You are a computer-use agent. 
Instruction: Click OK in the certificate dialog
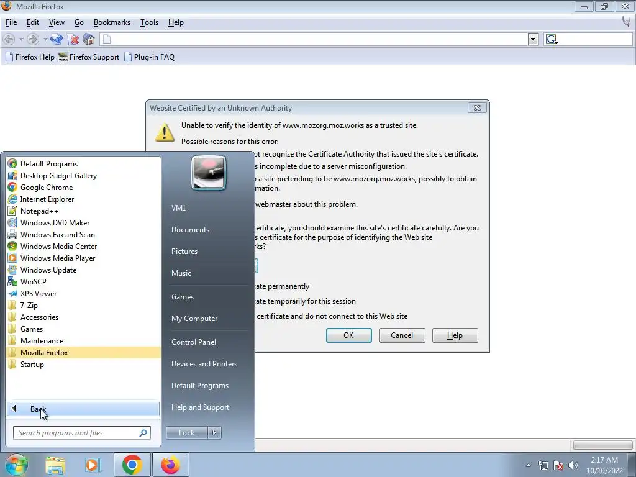(x=349, y=335)
